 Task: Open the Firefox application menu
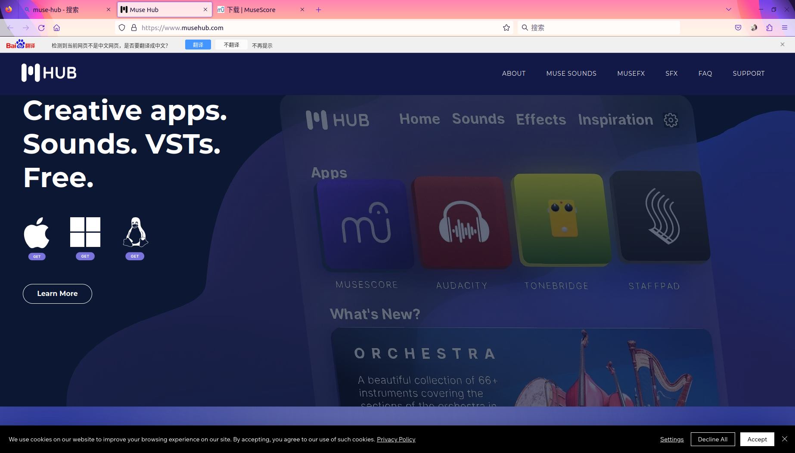(785, 28)
